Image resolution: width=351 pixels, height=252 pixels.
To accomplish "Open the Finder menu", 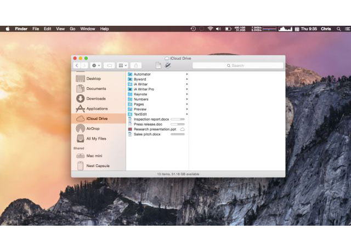I will [21, 29].
